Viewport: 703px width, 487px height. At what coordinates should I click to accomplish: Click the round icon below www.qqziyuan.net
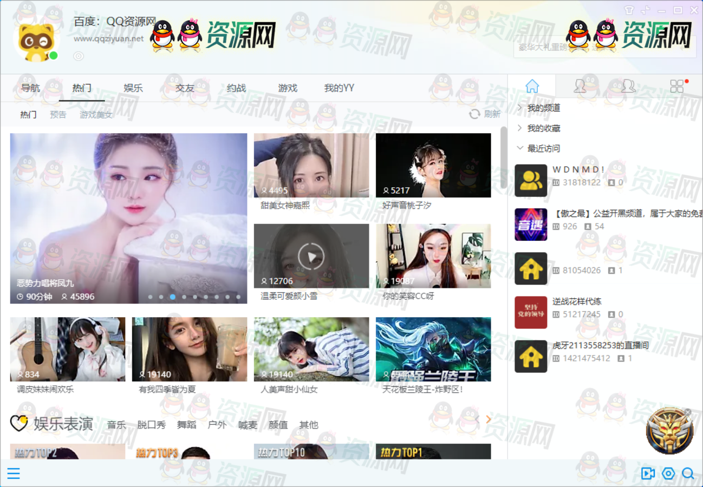point(79,56)
